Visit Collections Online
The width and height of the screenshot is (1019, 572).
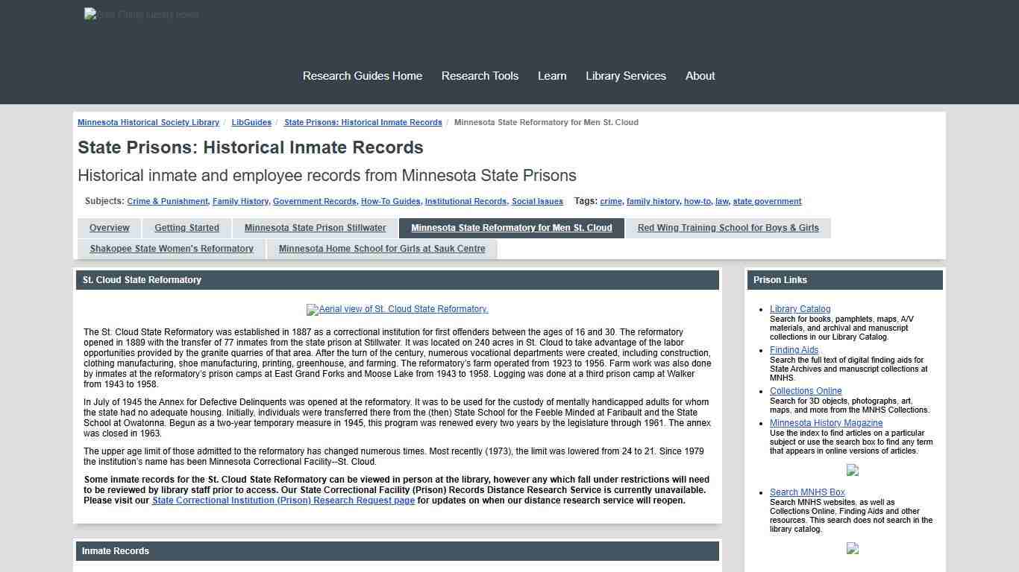pyautogui.click(x=806, y=390)
